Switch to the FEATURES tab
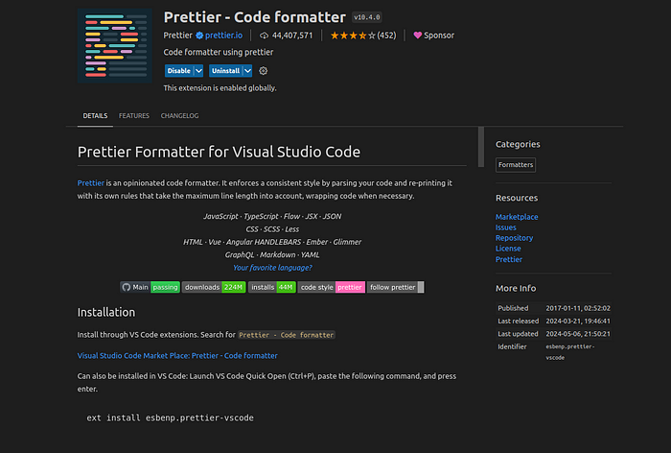Image resolution: width=671 pixels, height=453 pixels. [x=134, y=116]
